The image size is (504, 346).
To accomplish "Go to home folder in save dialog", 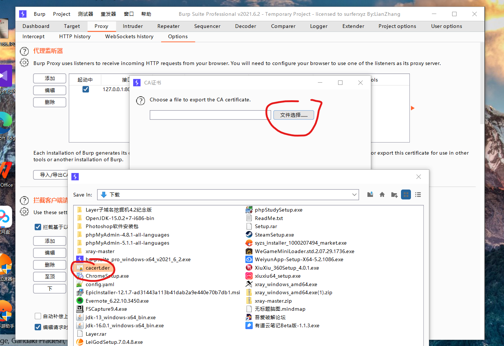I will point(382,194).
